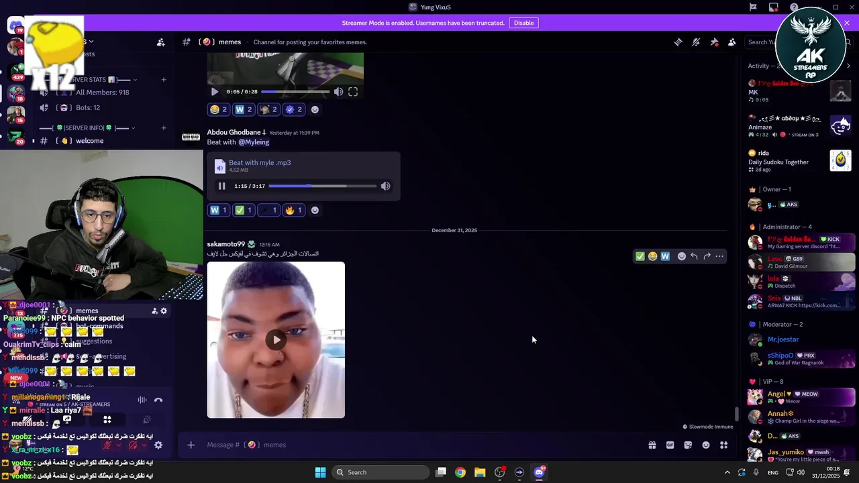
Task: Quick react with blue W on hover toolbar
Action: tap(665, 256)
